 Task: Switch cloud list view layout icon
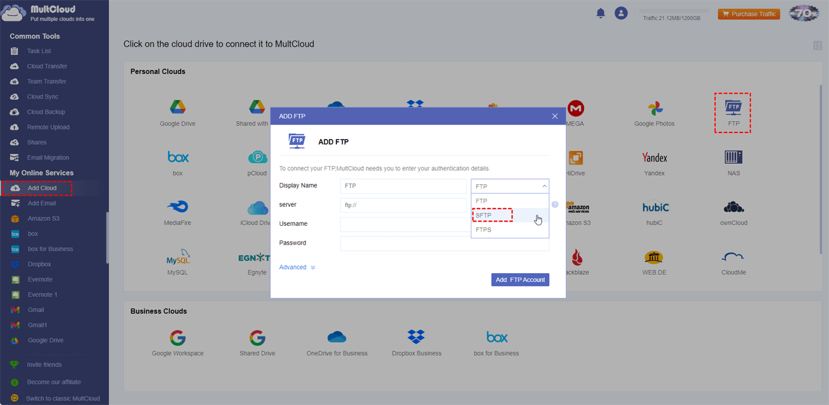817,46
